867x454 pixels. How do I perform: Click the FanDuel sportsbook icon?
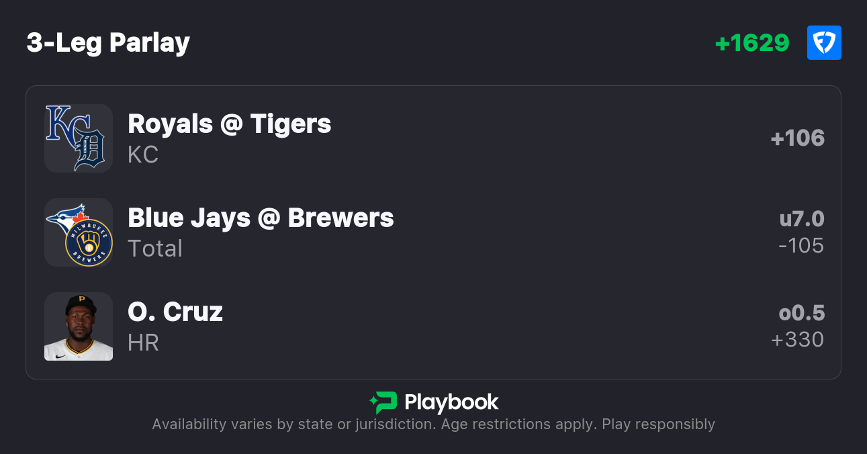[824, 43]
